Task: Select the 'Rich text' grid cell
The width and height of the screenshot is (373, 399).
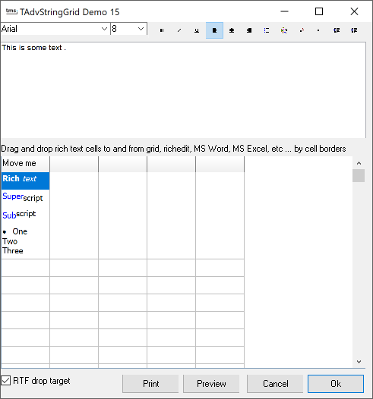Action: 26,181
